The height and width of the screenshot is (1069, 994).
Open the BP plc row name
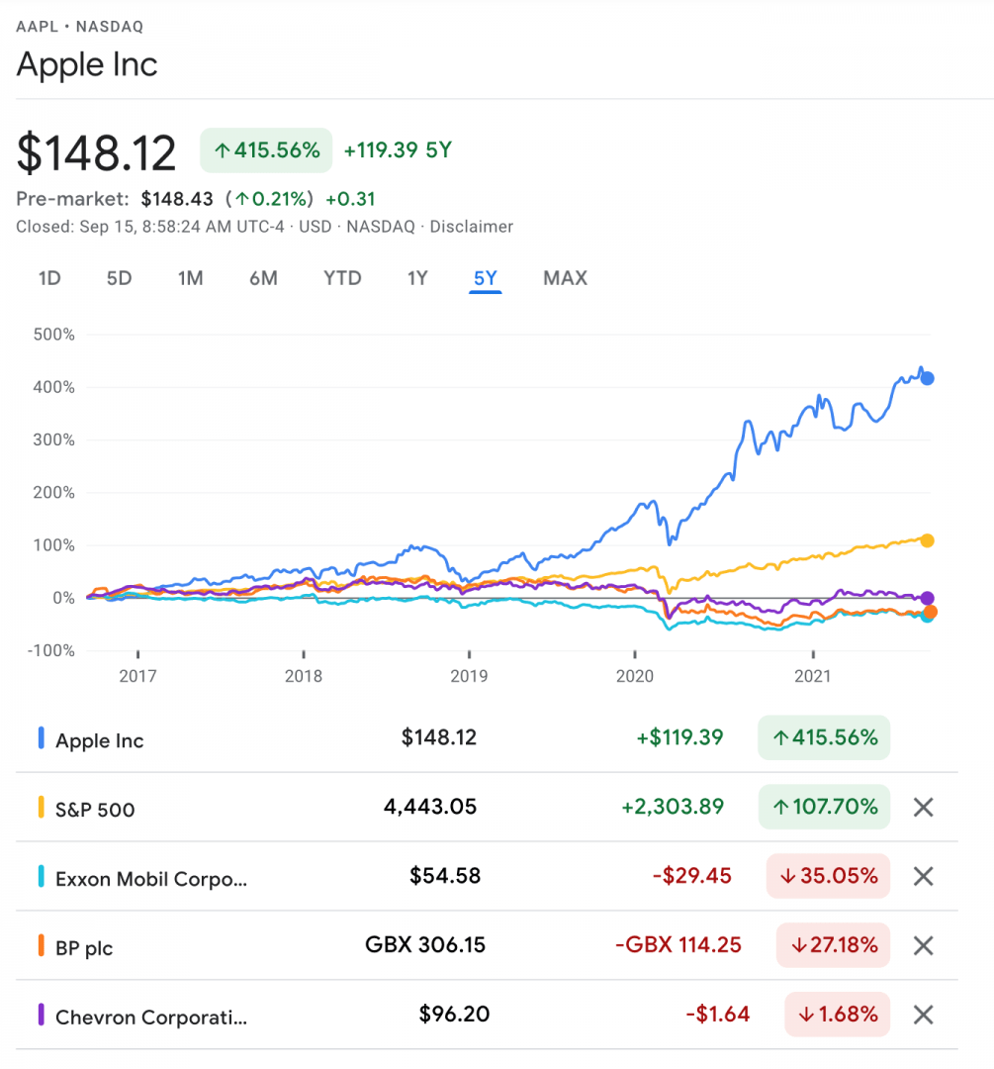point(84,948)
